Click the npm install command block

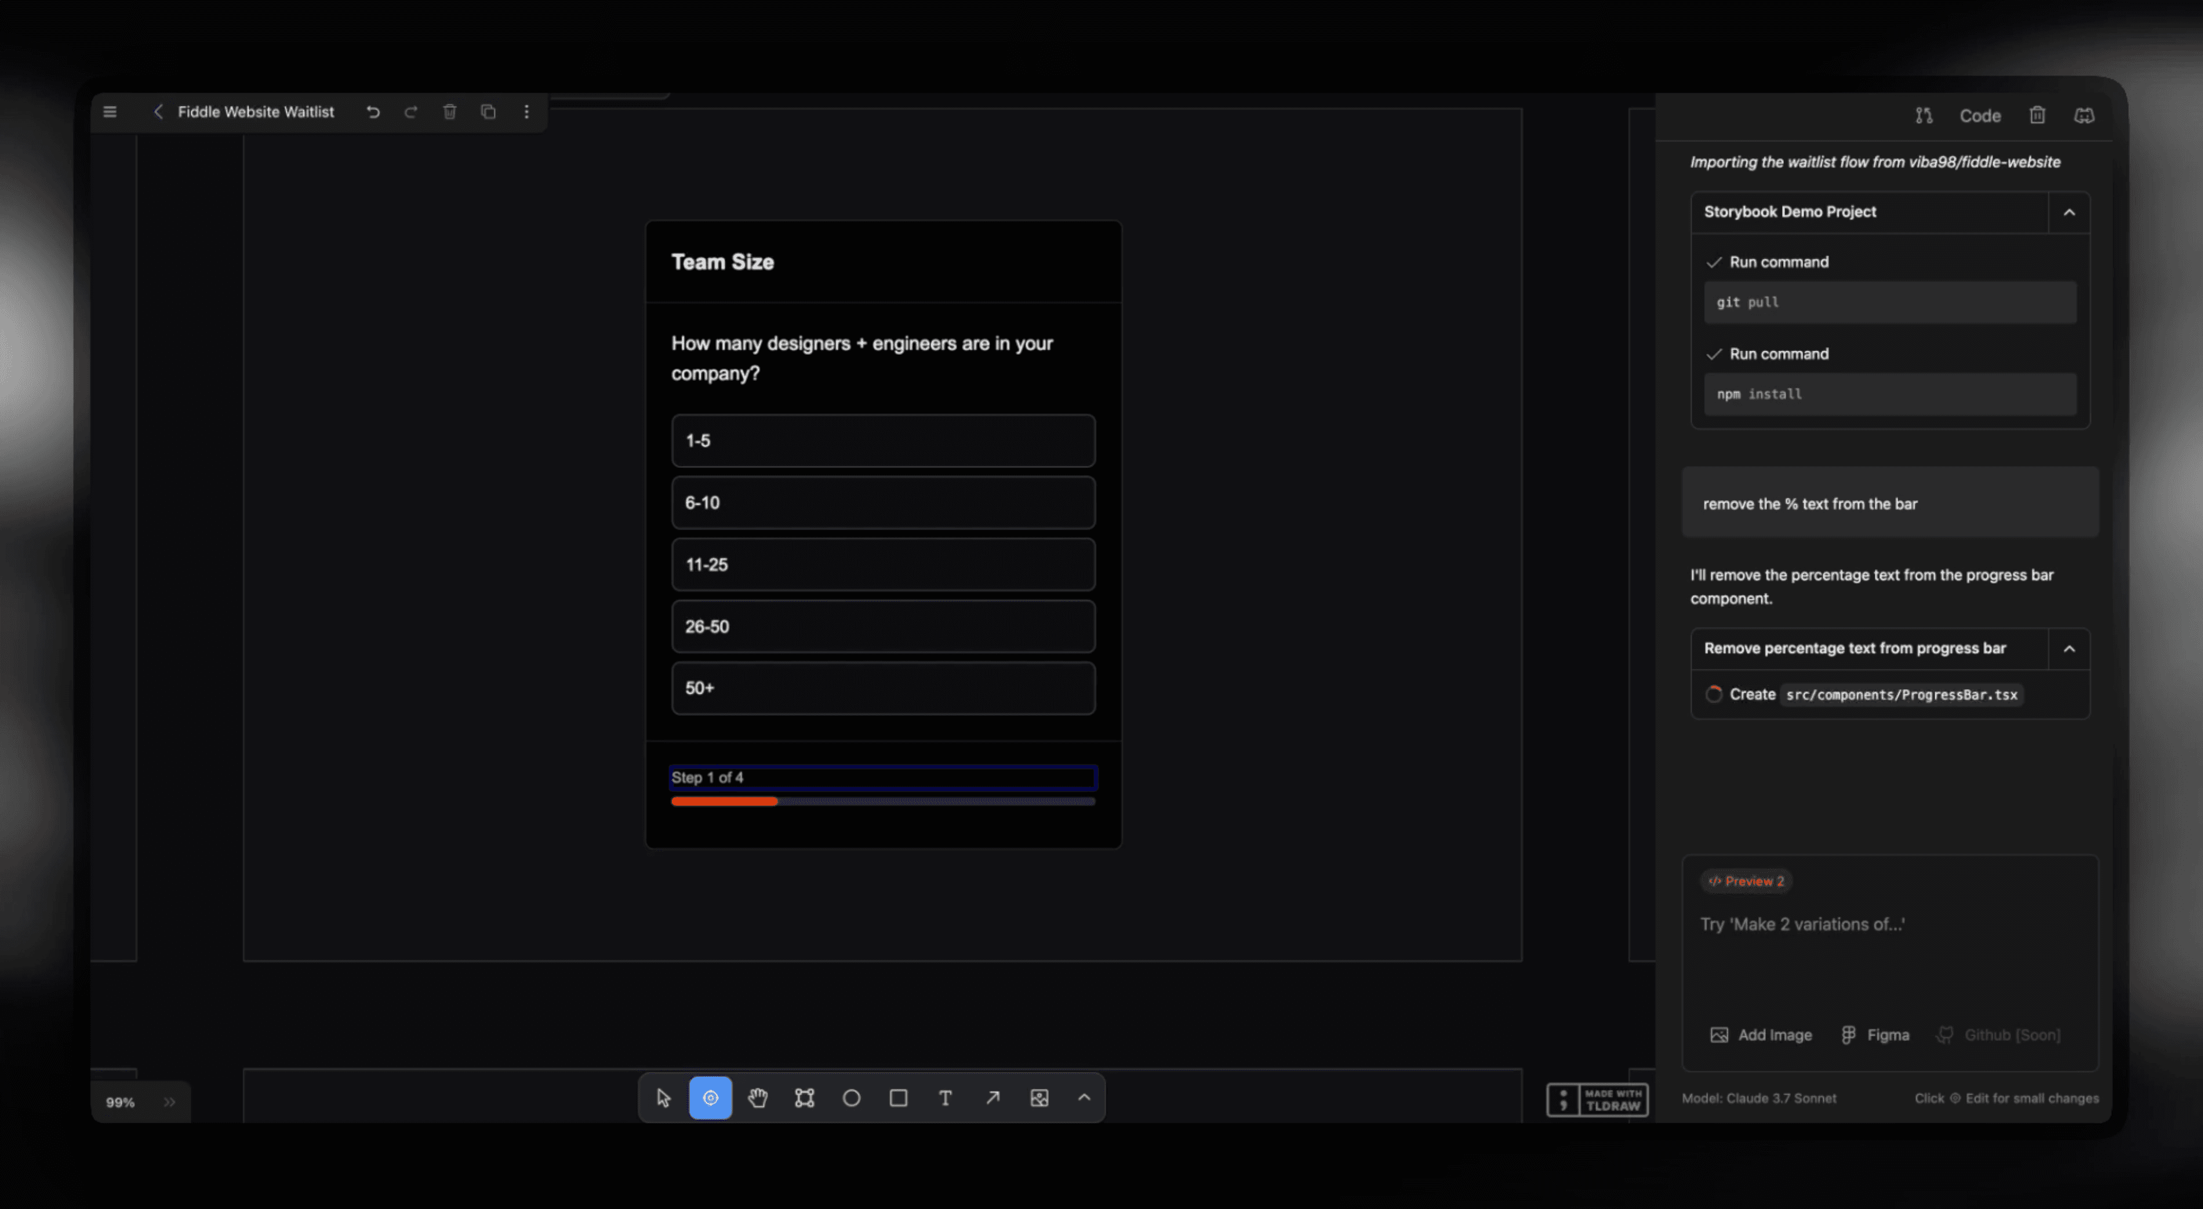[1890, 394]
